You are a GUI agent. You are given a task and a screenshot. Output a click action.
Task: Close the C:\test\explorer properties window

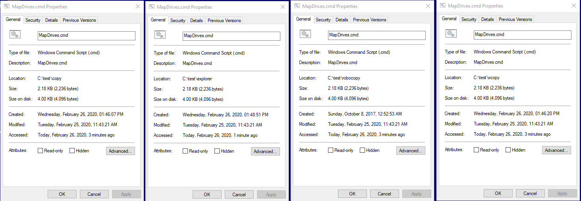[x=283, y=7]
